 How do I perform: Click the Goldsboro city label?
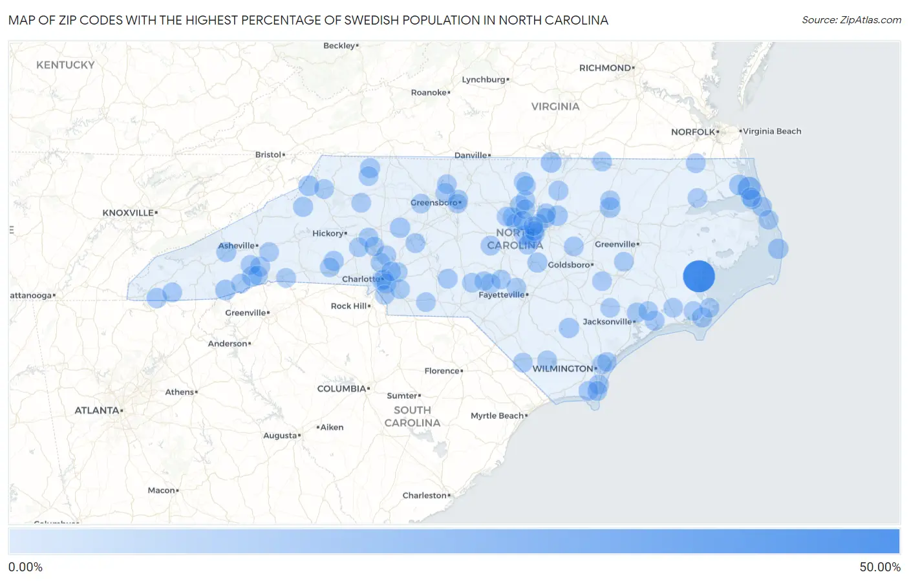569,265
